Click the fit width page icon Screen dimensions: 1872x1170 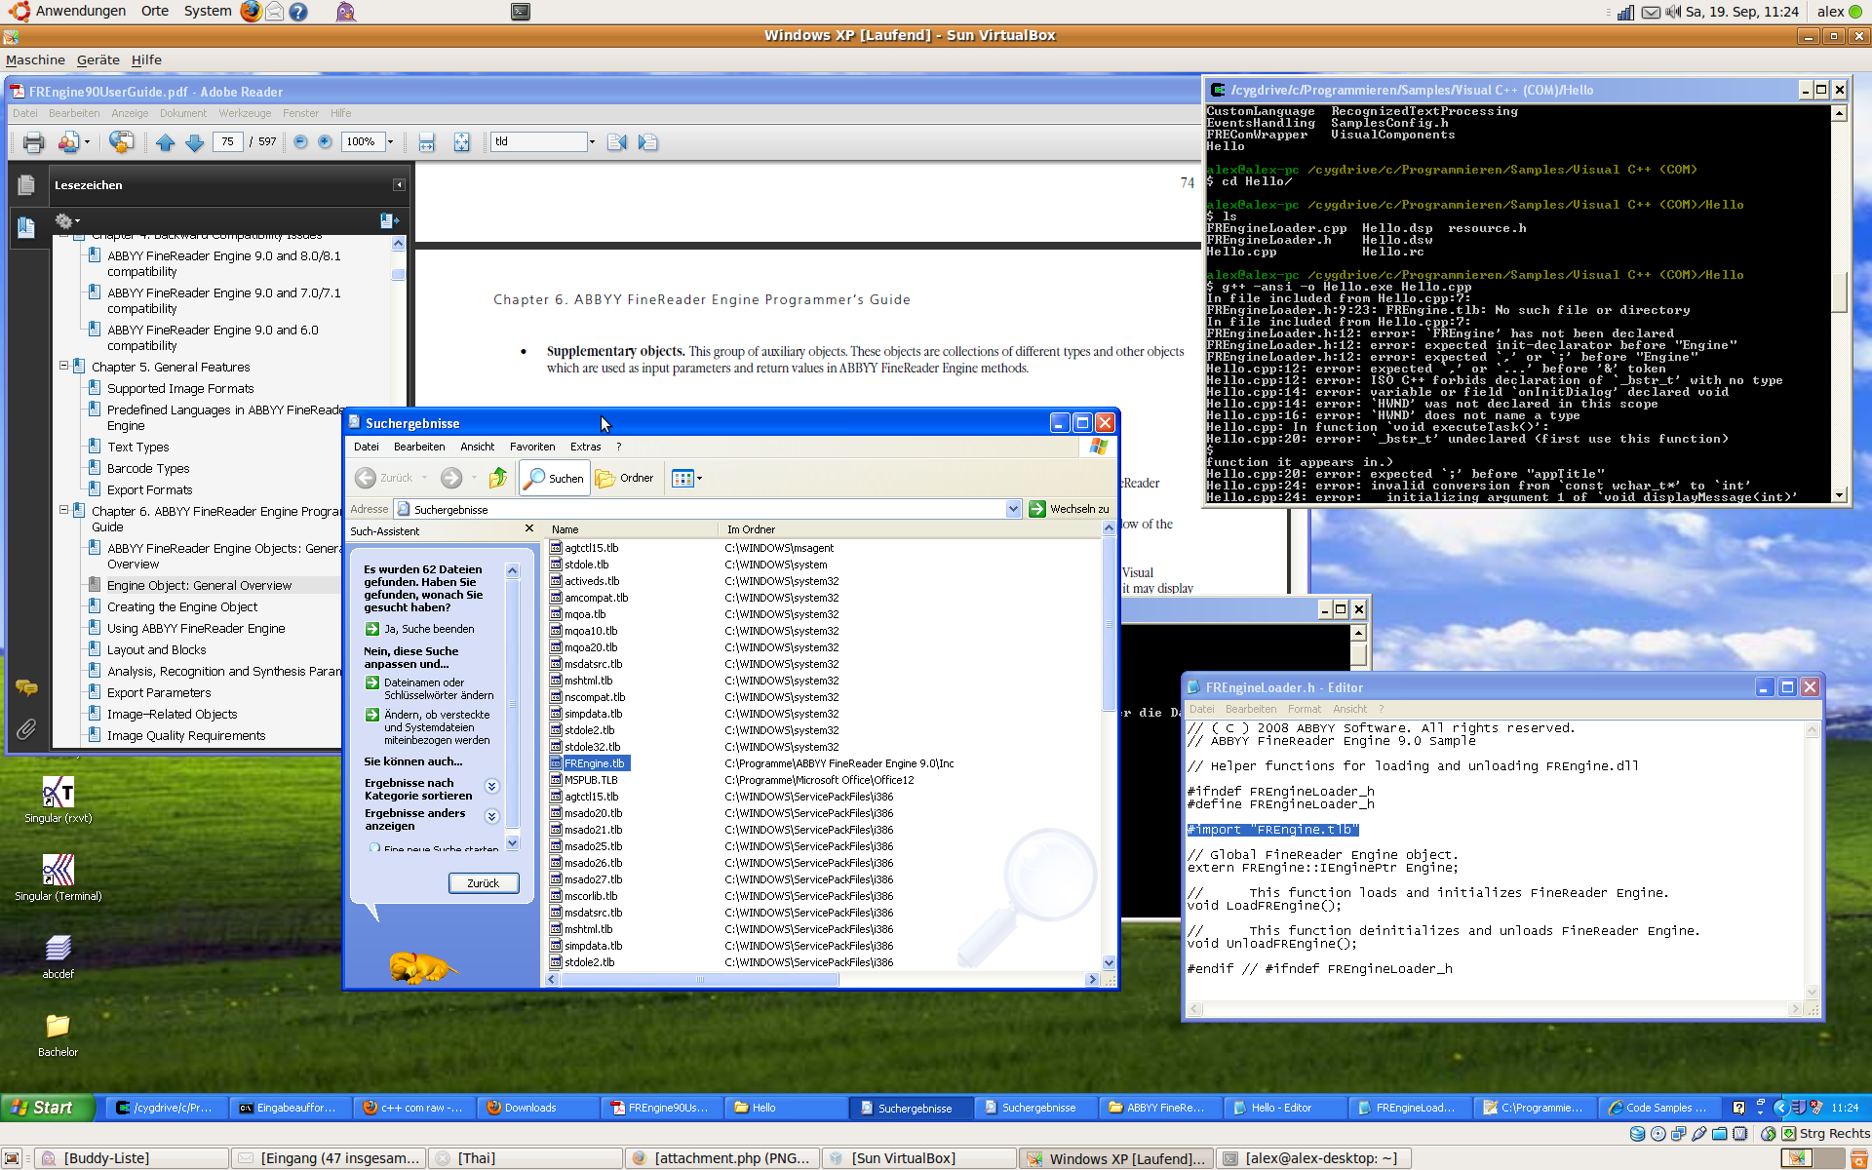coord(426,142)
